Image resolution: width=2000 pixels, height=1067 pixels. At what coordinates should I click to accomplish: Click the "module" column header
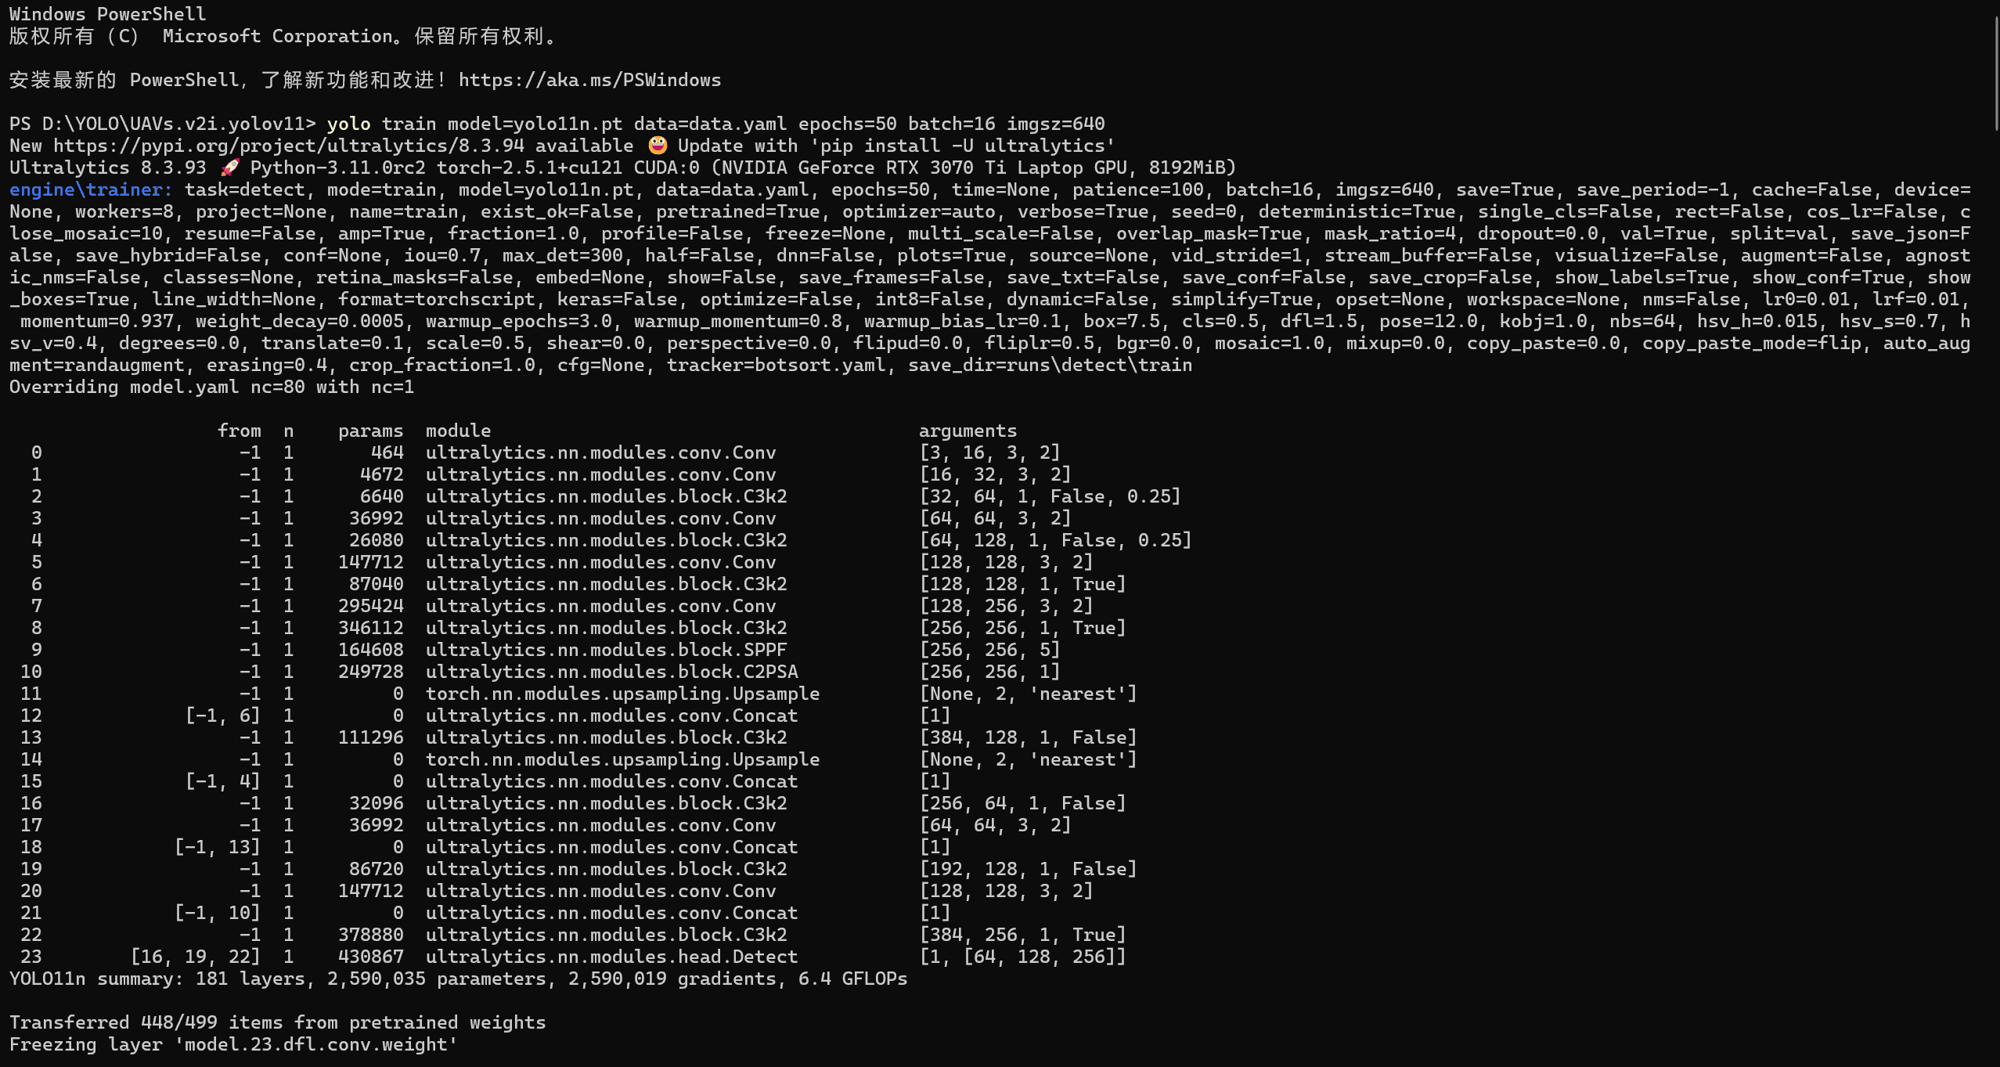(458, 431)
